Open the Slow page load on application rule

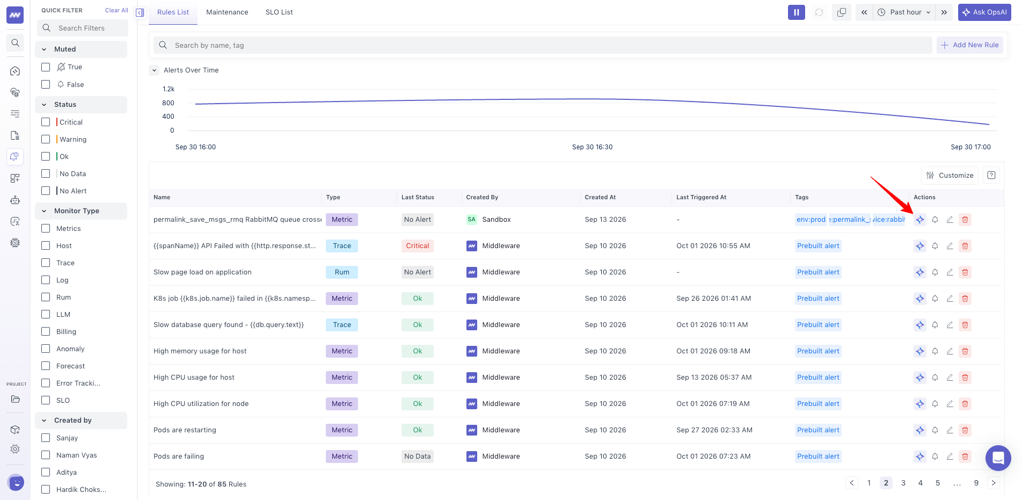[x=202, y=272]
